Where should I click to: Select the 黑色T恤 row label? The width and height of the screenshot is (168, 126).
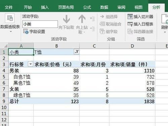(22, 83)
